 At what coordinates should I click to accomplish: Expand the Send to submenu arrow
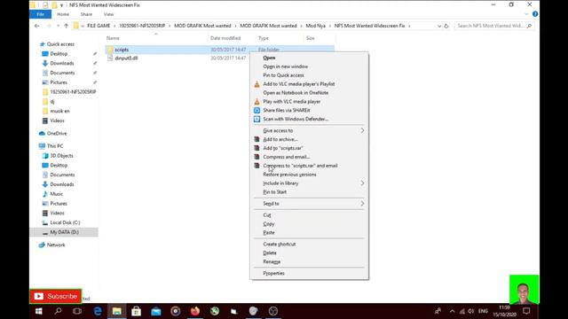362,204
